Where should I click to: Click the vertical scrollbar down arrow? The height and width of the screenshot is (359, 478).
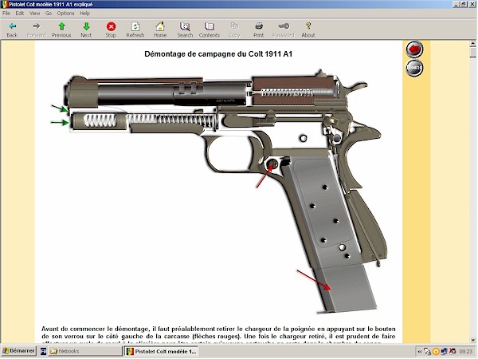coord(473,340)
